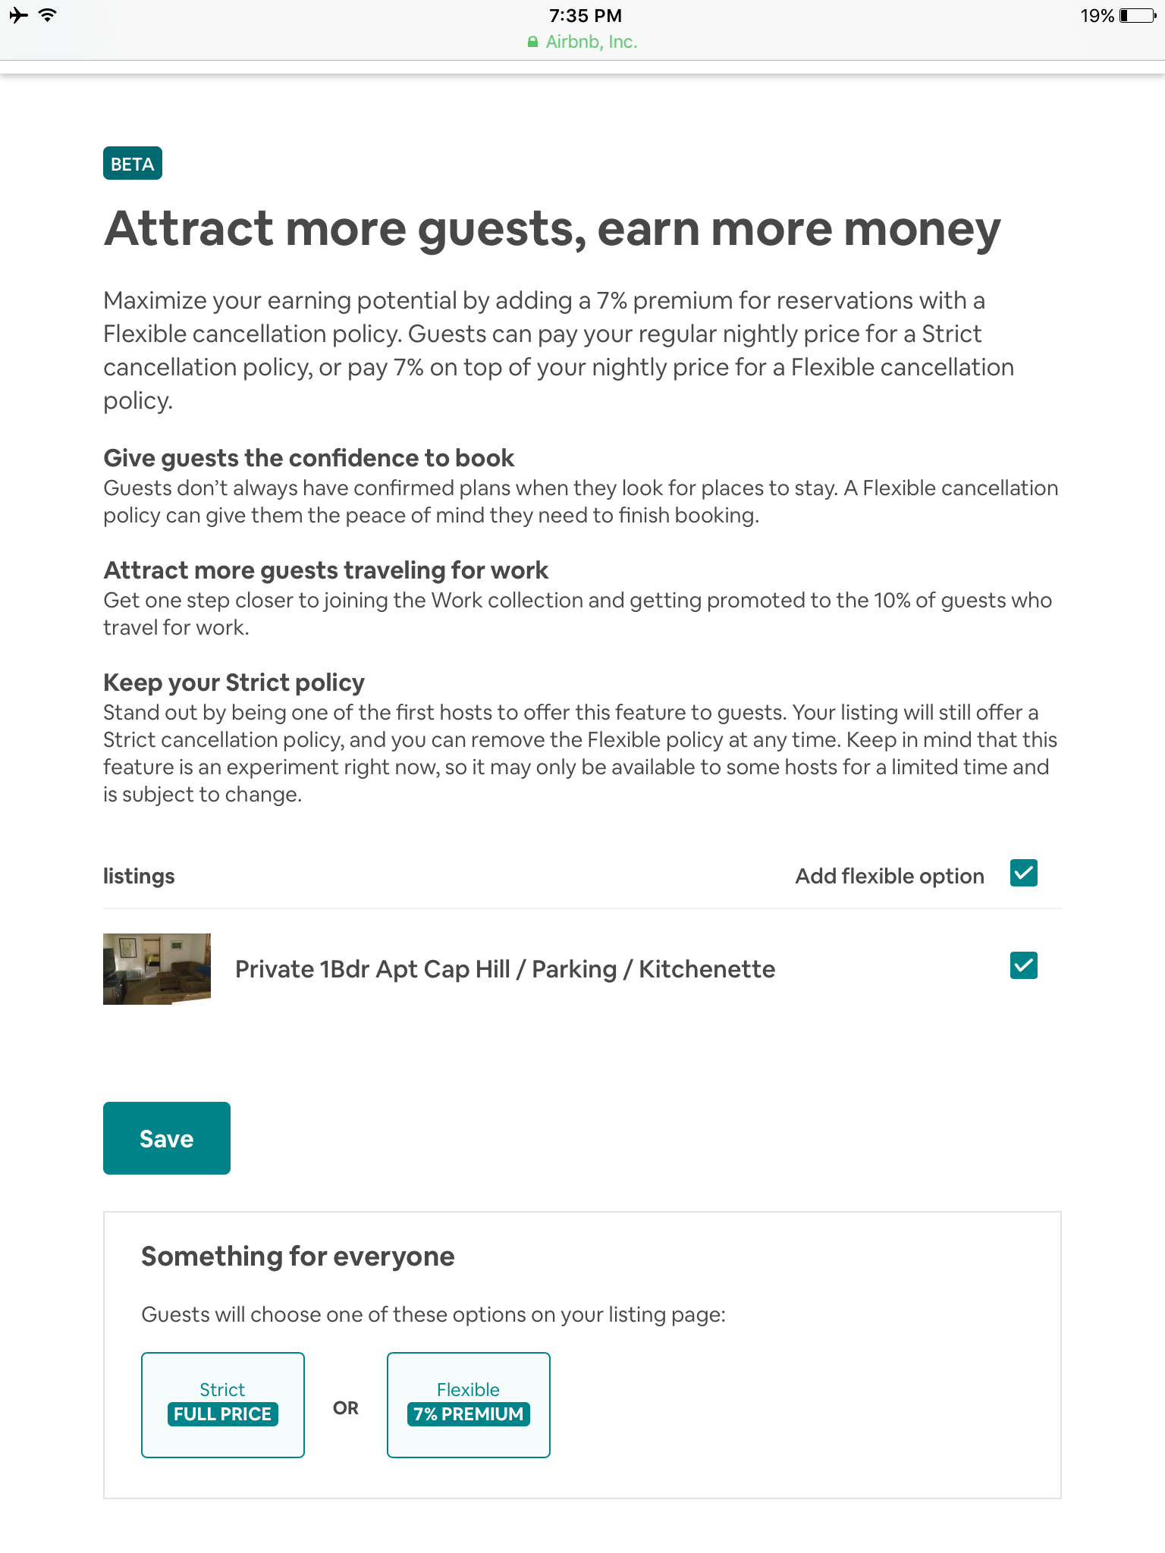
Task: Click the "Add flexible option" label
Action: tap(889, 876)
